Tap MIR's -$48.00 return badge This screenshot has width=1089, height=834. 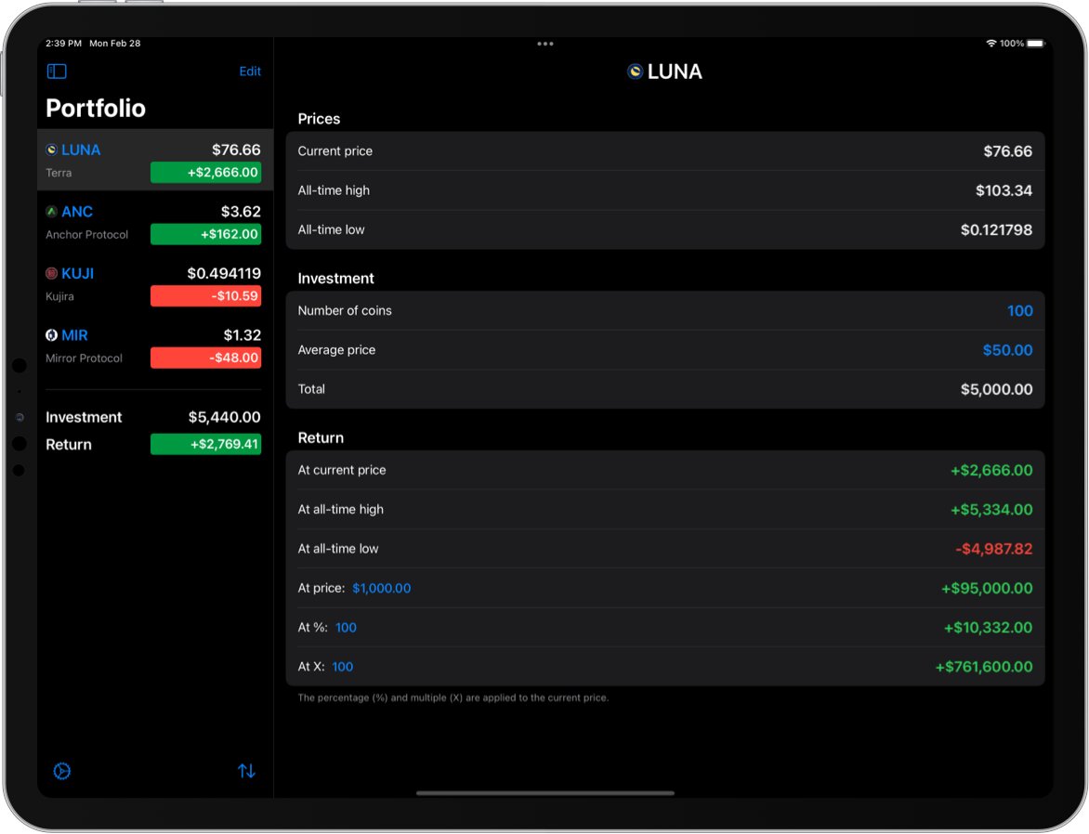click(x=206, y=358)
